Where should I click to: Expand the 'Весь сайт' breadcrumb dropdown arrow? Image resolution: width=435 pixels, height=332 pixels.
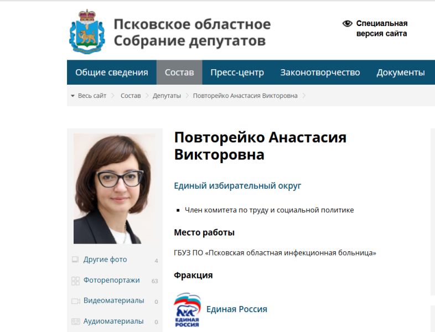pyautogui.click(x=72, y=96)
